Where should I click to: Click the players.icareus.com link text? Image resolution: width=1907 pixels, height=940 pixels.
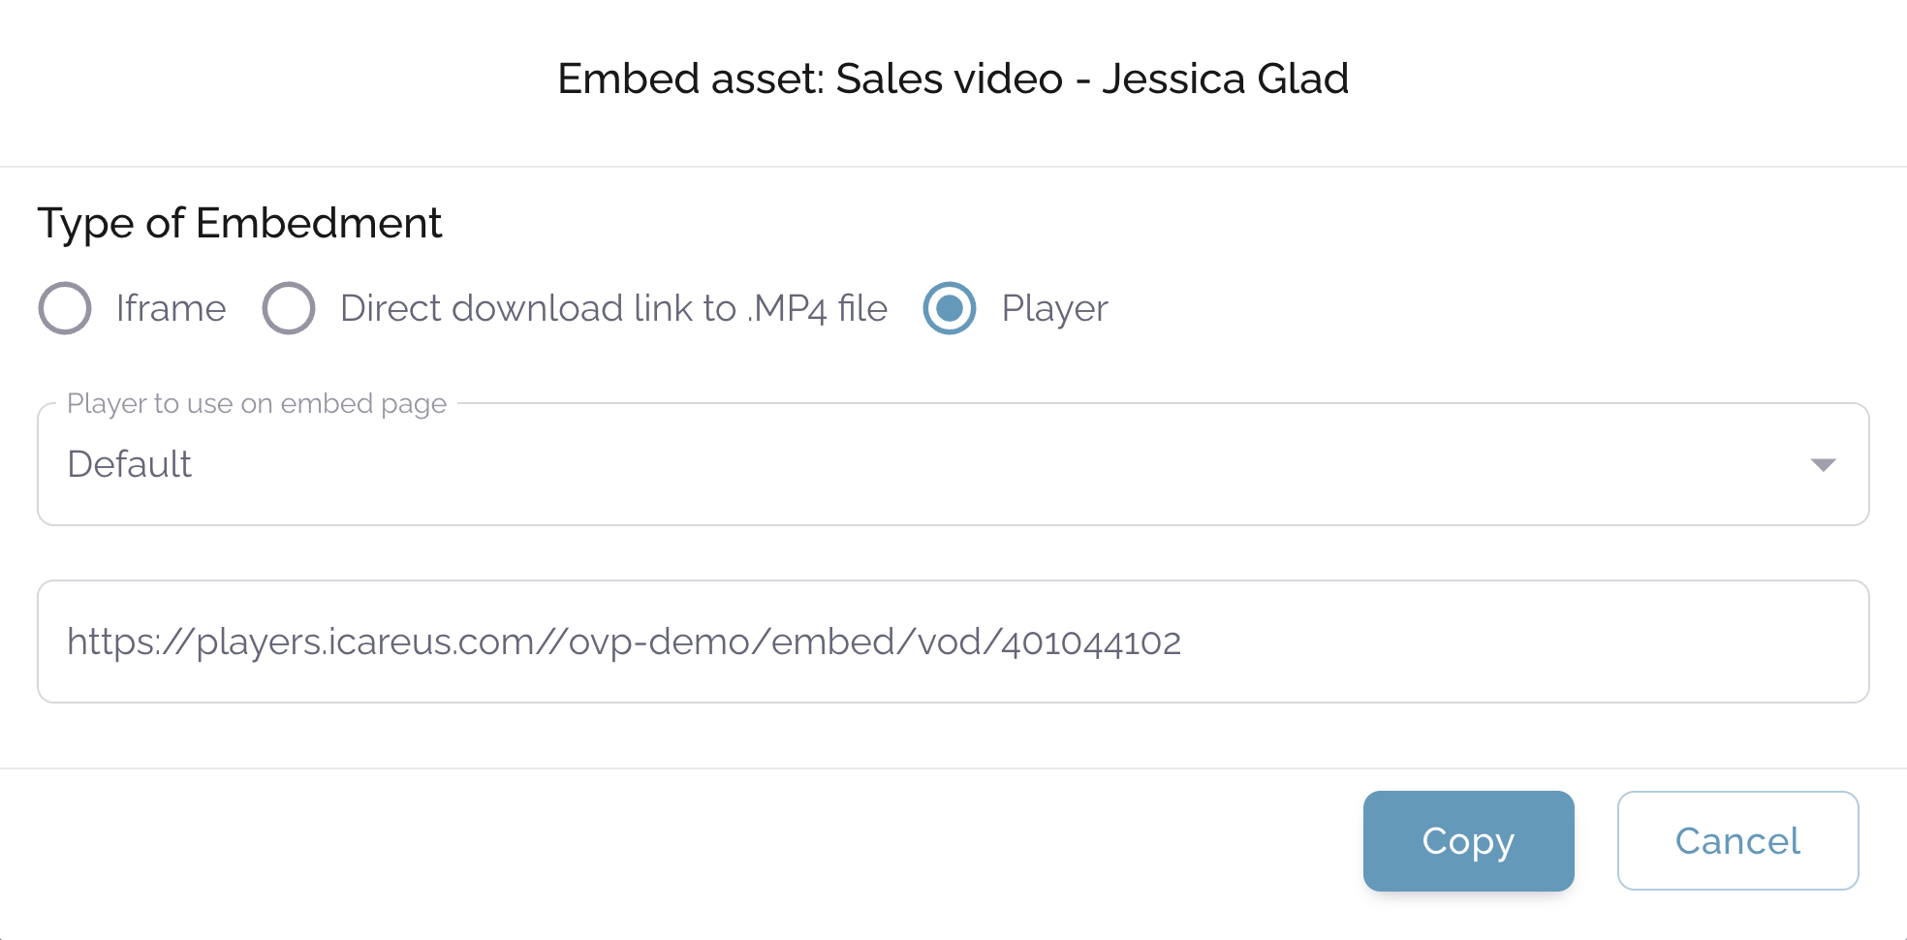[x=624, y=642]
